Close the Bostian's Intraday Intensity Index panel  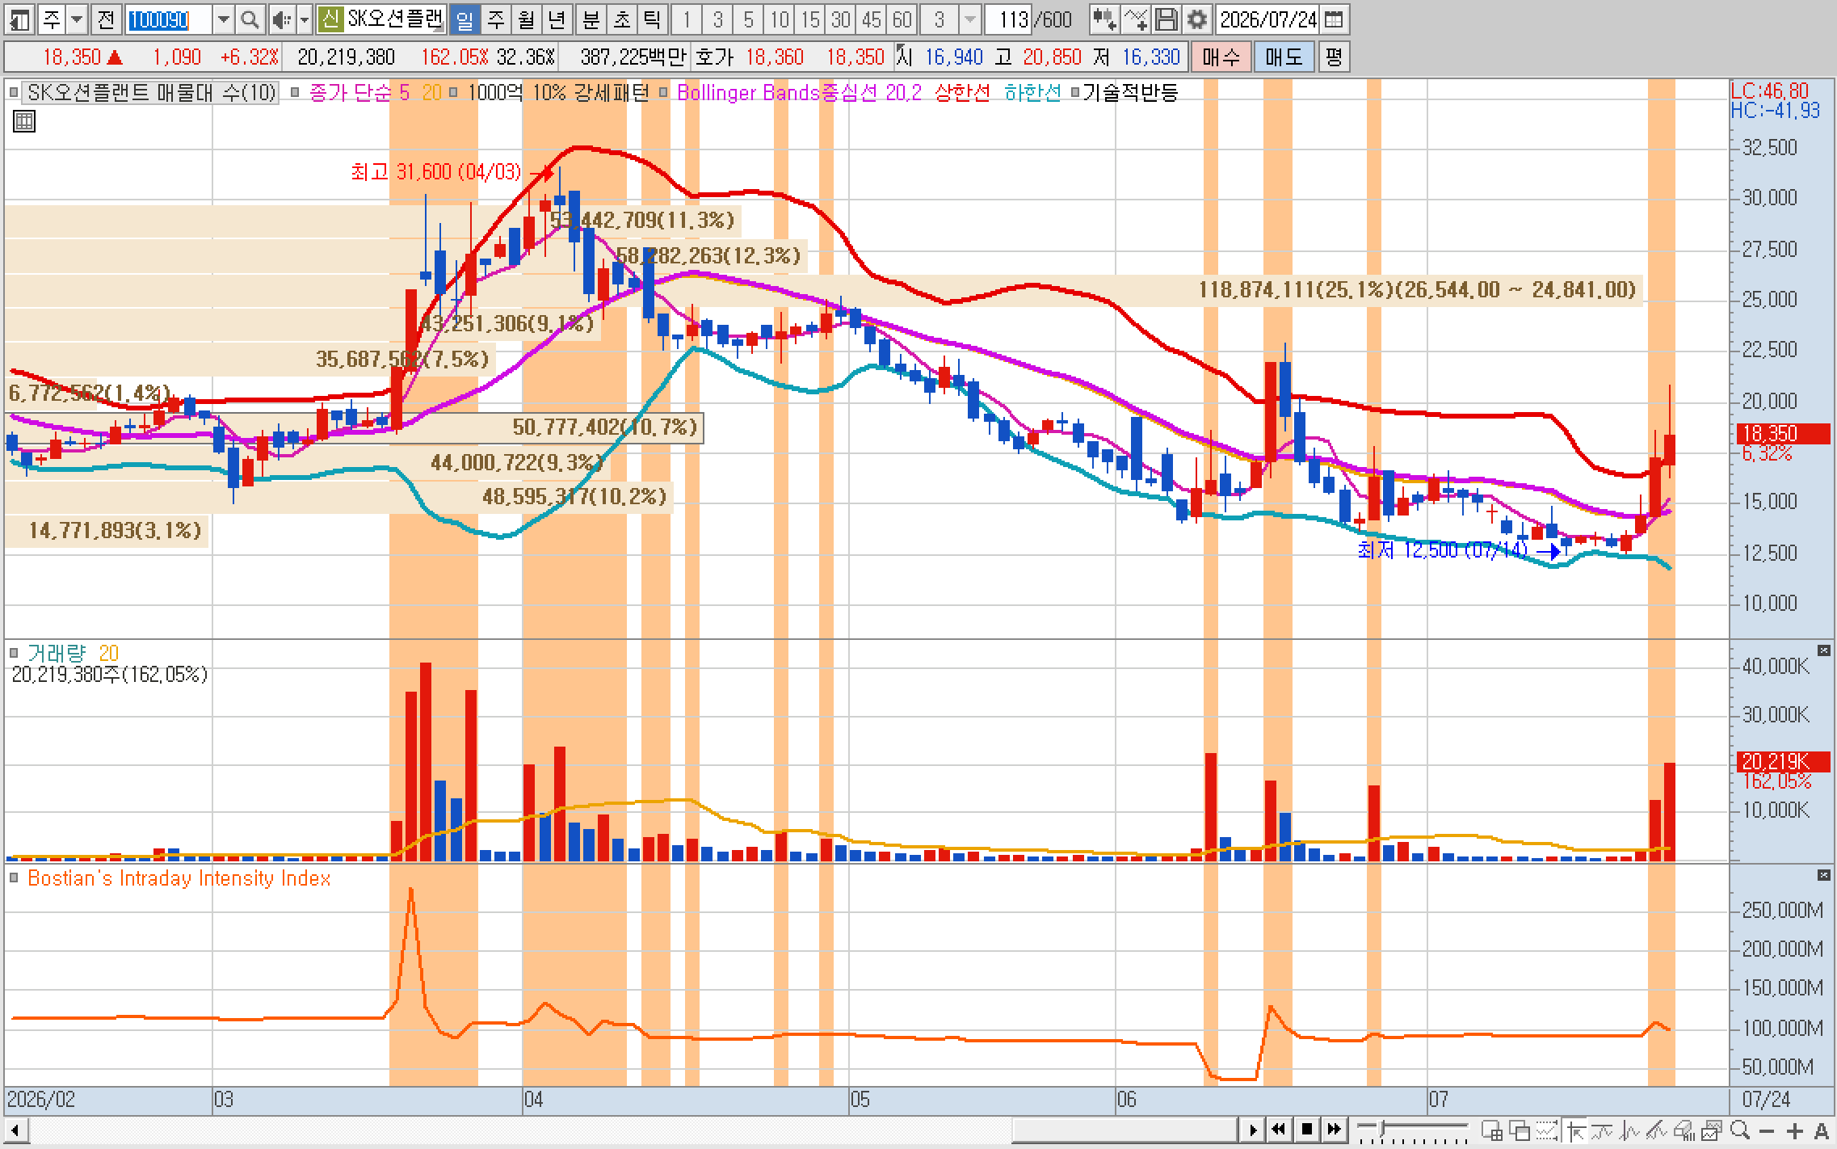click(1824, 875)
